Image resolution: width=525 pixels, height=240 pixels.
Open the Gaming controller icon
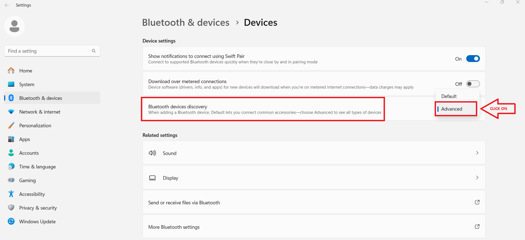pyautogui.click(x=11, y=180)
